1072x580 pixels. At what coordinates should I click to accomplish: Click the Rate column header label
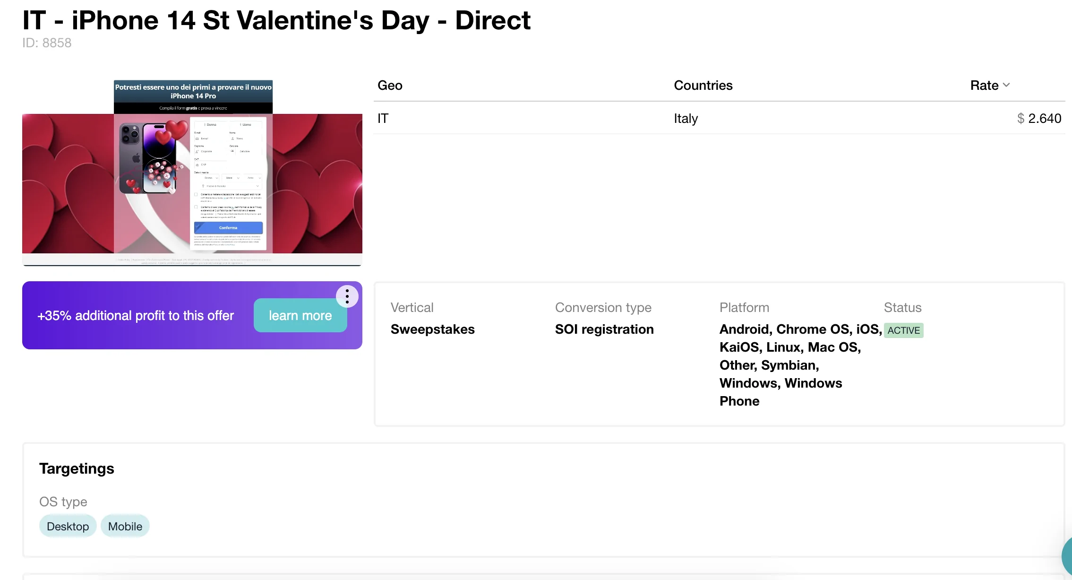[984, 86]
